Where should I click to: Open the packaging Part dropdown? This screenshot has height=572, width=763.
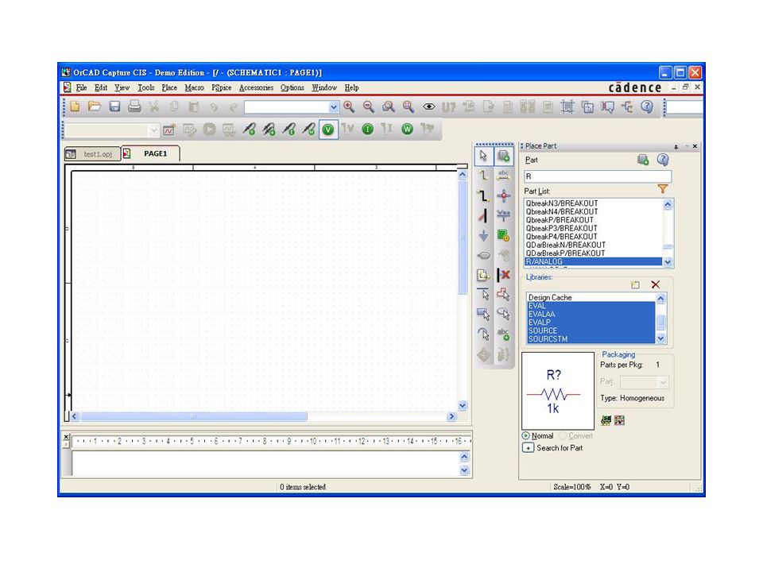[663, 382]
